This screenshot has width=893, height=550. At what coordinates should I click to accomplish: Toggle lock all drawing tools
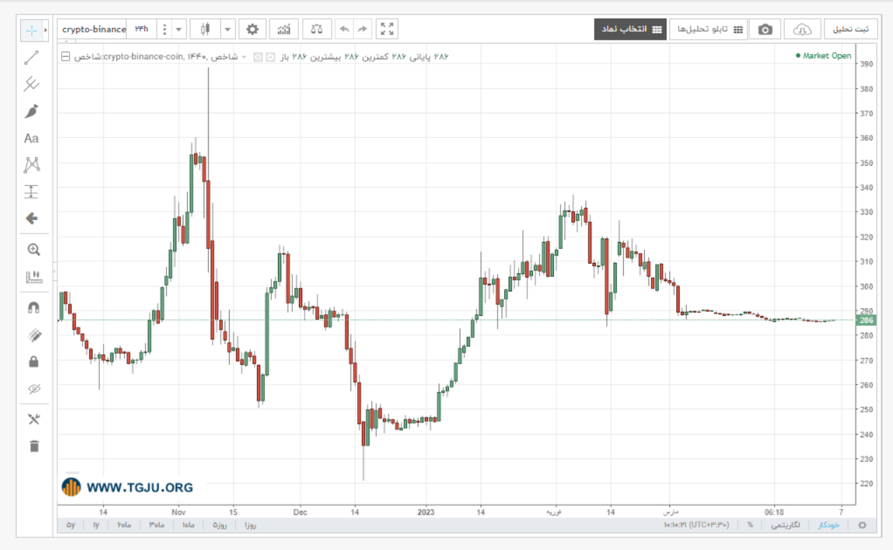pyautogui.click(x=34, y=362)
